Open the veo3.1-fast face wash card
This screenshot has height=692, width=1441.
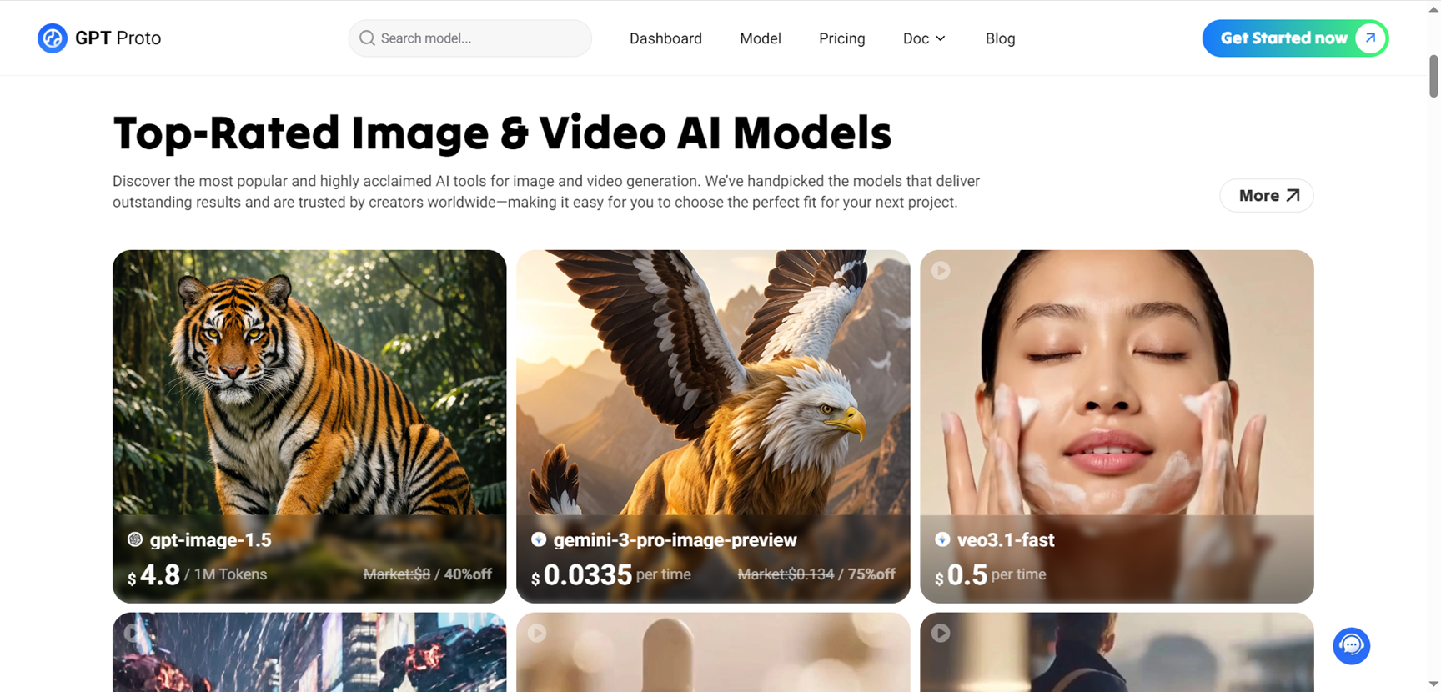pyautogui.click(x=1117, y=426)
